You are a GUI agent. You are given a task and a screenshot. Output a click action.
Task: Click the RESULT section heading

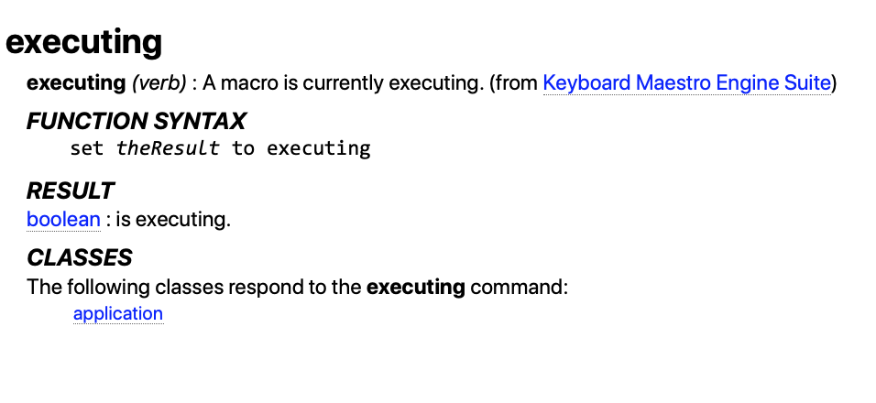point(71,191)
